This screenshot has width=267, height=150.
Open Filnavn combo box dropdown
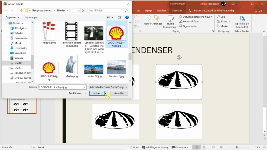[x=85, y=87]
